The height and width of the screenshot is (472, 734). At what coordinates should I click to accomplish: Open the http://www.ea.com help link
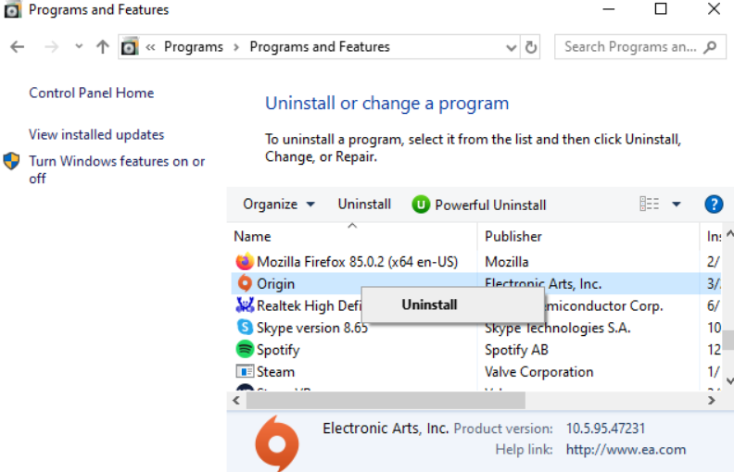[x=626, y=450]
